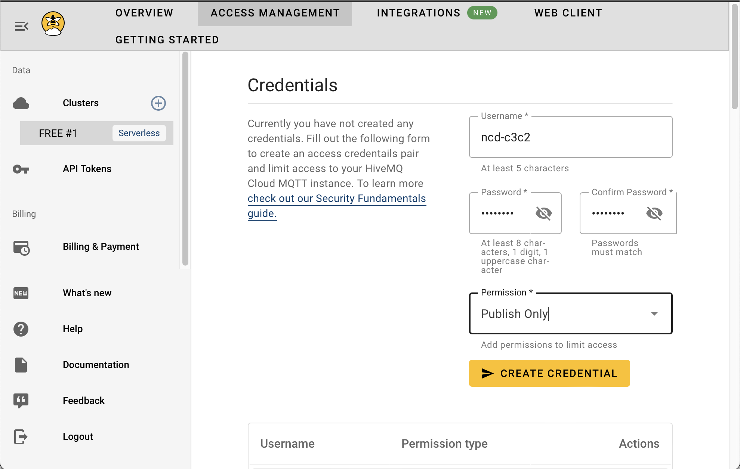Click the HiveMQ bee logo
This screenshot has height=469, width=740.
pyautogui.click(x=53, y=24)
